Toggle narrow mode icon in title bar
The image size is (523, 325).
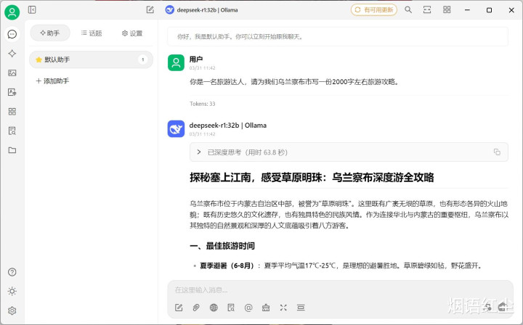pyautogui.click(x=427, y=9)
